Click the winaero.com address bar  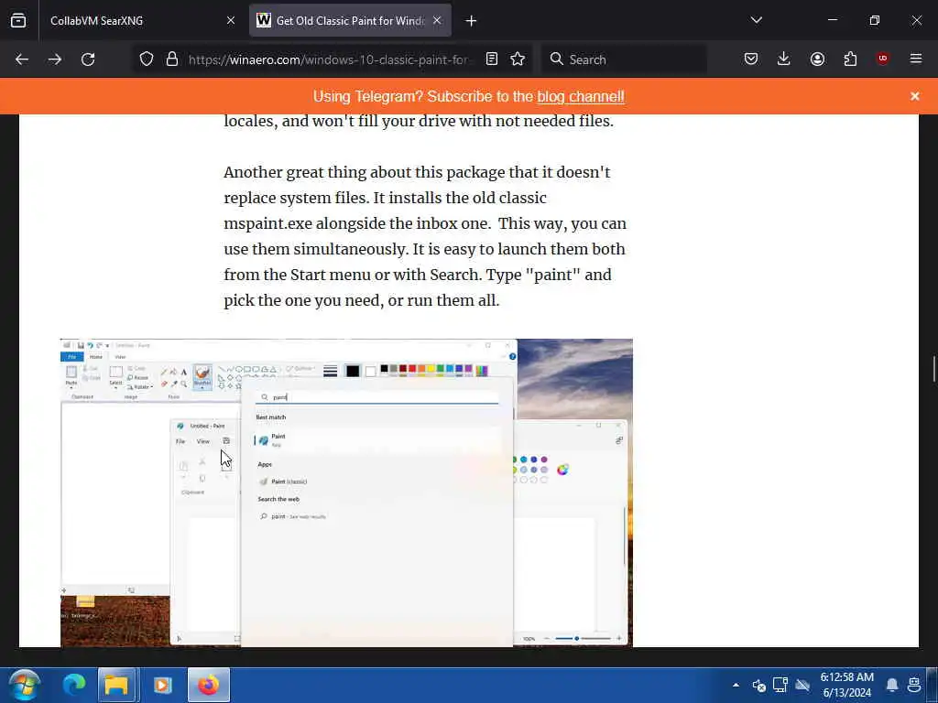(x=329, y=59)
